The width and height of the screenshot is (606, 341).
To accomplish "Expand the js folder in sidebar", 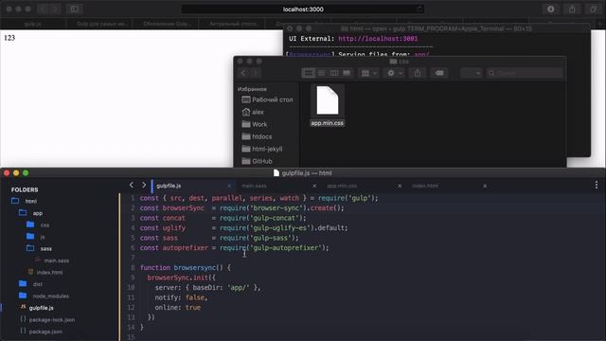I will (30, 236).
